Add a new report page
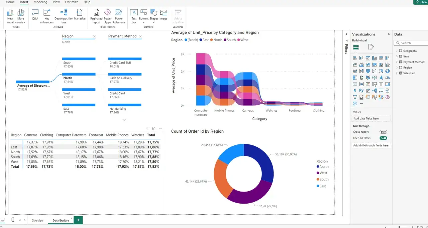428x228 pixels. click(x=78, y=220)
